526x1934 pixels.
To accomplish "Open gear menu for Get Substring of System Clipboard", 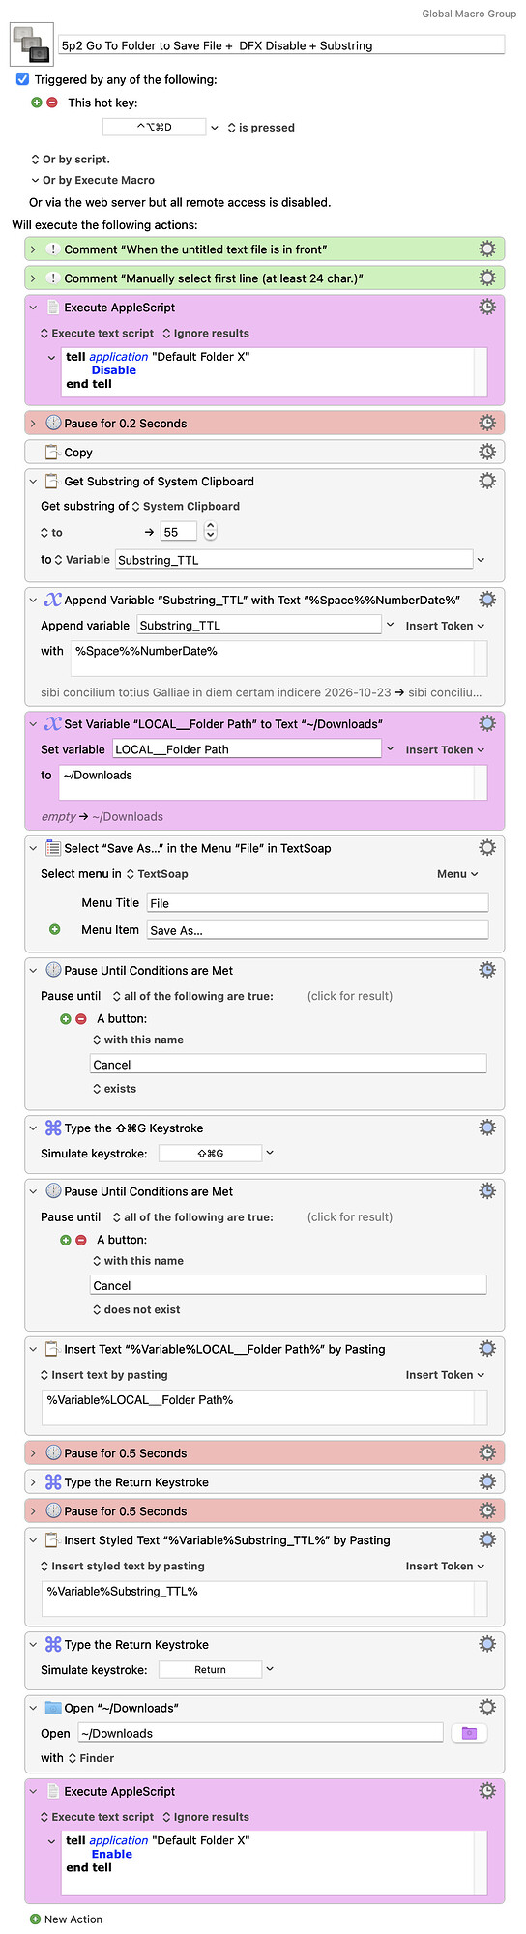I will [487, 482].
